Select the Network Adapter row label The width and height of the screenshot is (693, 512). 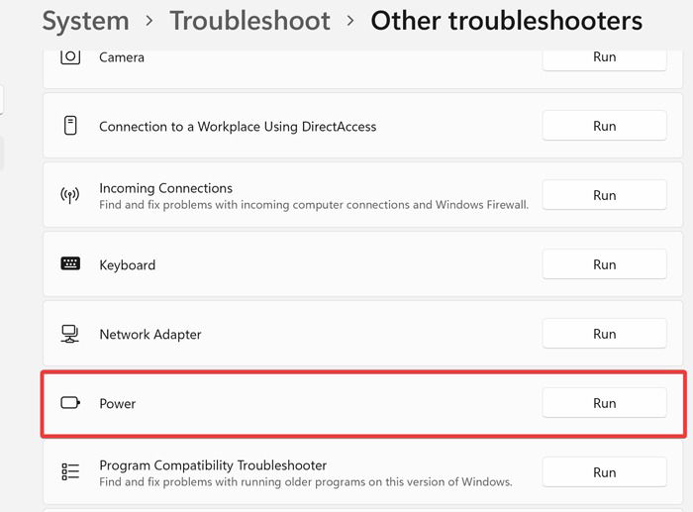pos(150,335)
